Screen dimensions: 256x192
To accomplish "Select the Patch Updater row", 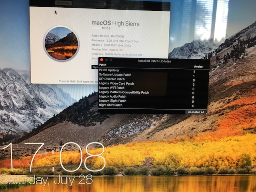I will [x=153, y=70].
